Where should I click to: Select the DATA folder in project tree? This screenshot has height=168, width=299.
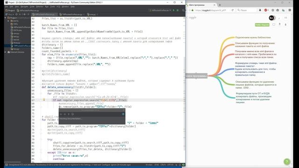[14, 21]
